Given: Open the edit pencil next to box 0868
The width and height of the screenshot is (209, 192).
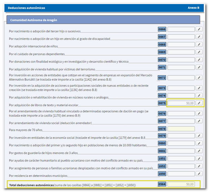Looking at the screenshot, I should (199, 44).
